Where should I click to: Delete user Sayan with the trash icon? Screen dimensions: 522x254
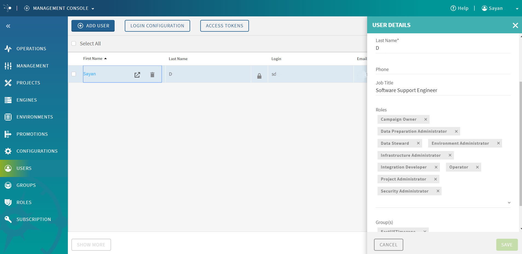click(152, 74)
